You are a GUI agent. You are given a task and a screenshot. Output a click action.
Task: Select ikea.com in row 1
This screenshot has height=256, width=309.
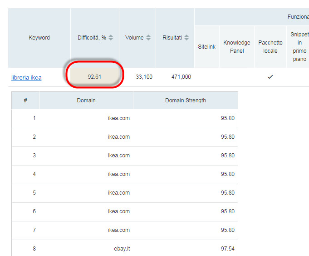pyautogui.click(x=119, y=118)
